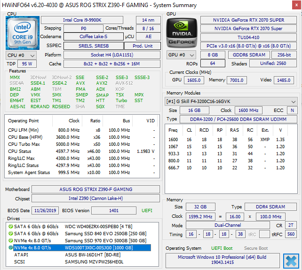Click the Video clock 1485.0 field

(x=284, y=80)
